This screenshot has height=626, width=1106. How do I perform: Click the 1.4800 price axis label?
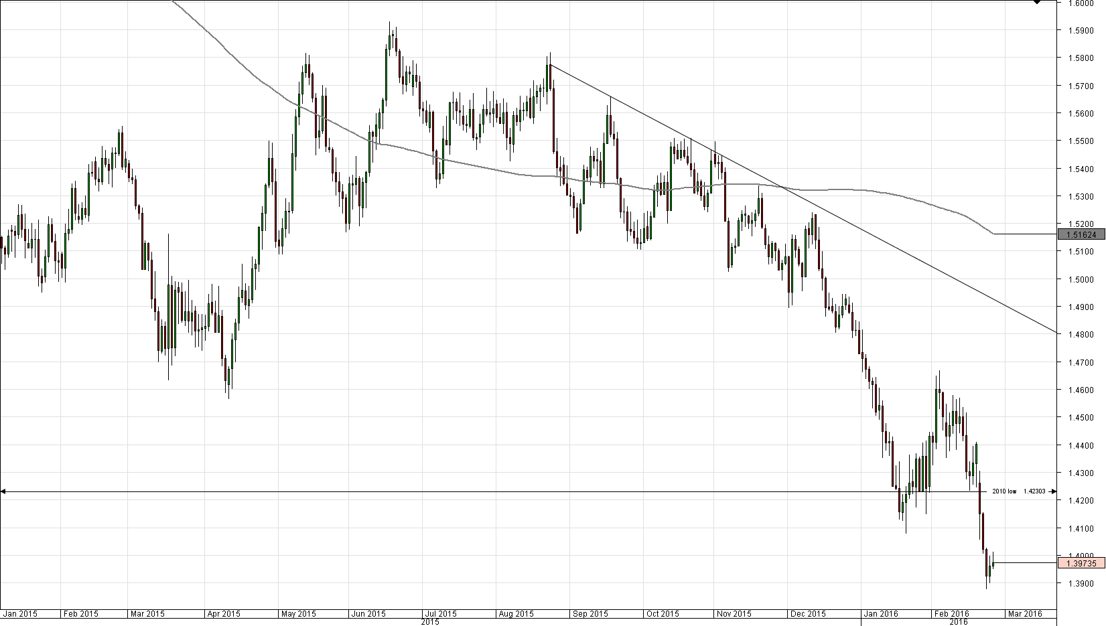[x=1082, y=335]
